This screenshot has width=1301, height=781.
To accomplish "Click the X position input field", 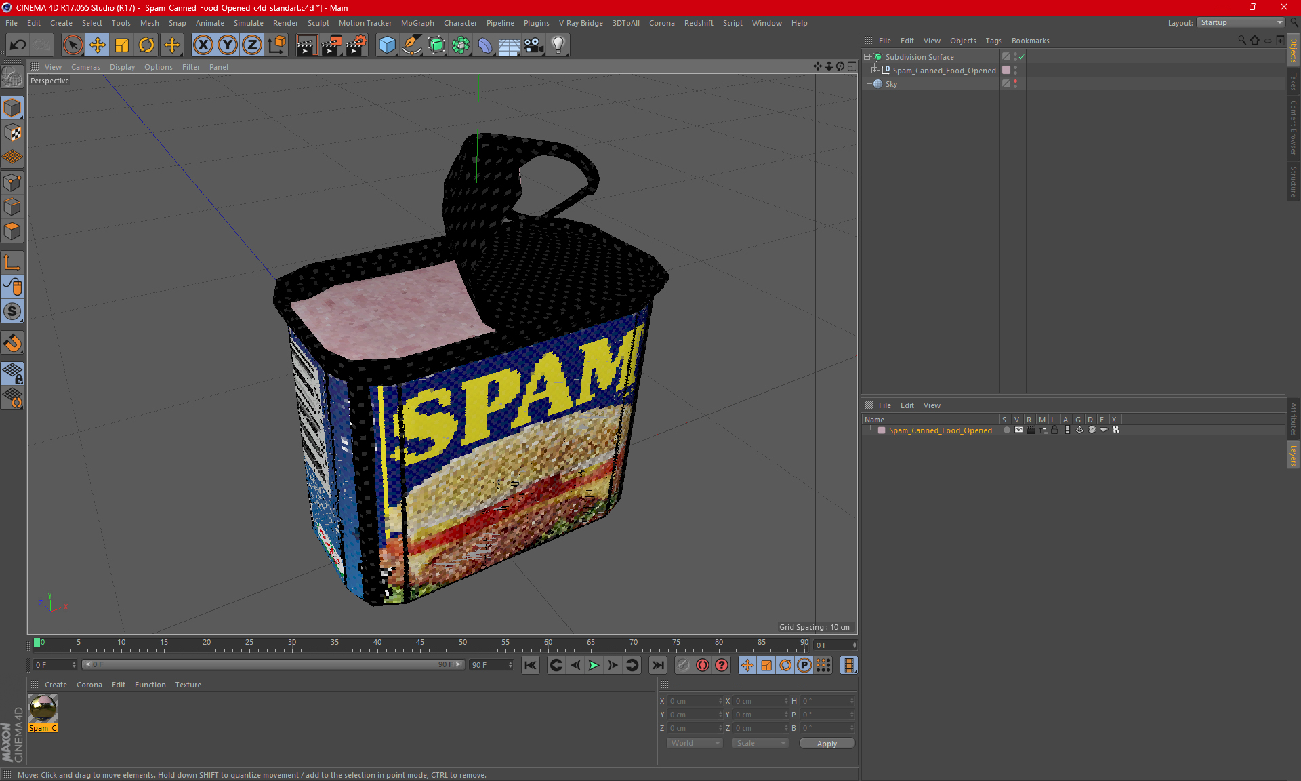I will click(695, 701).
